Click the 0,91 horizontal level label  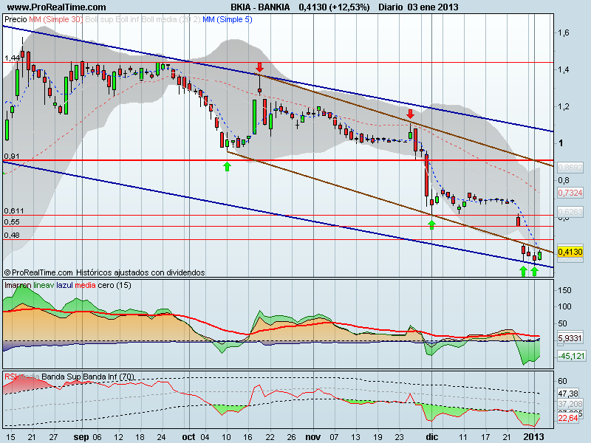pos(12,157)
